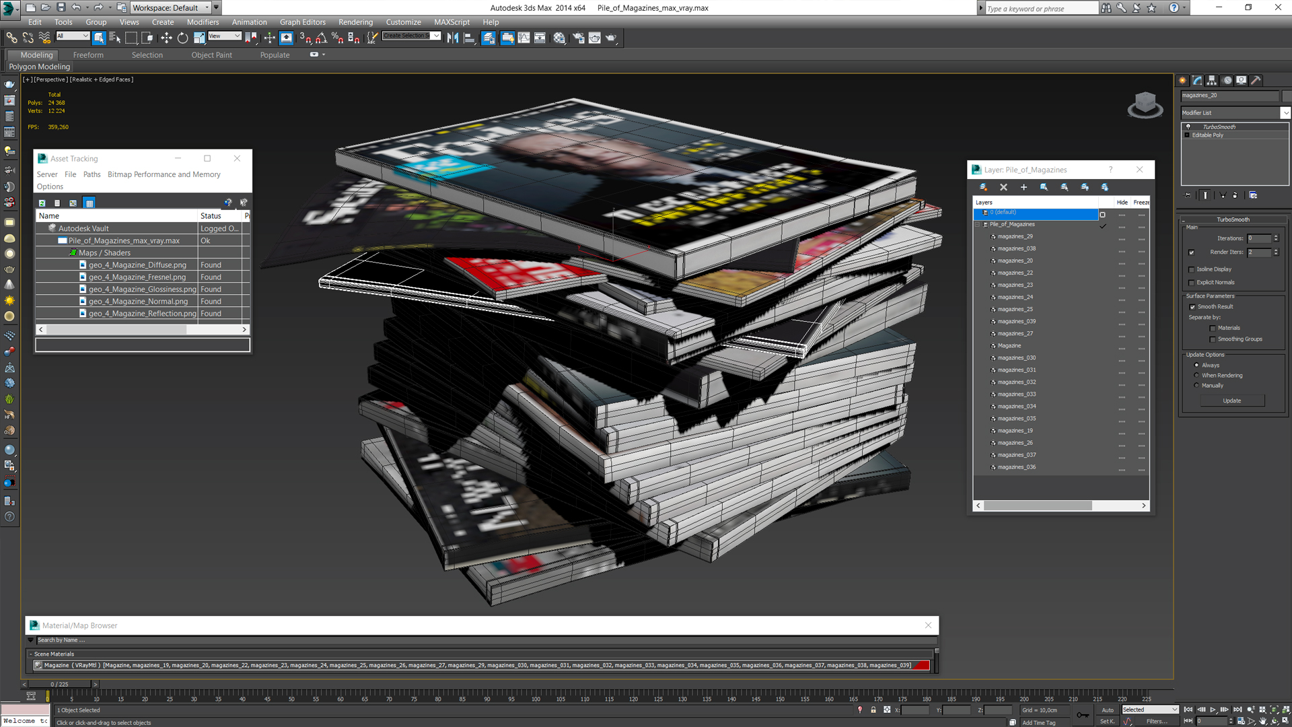This screenshot has width=1292, height=727.
Task: Switch to the Freeform ribbon tab
Action: [x=88, y=55]
